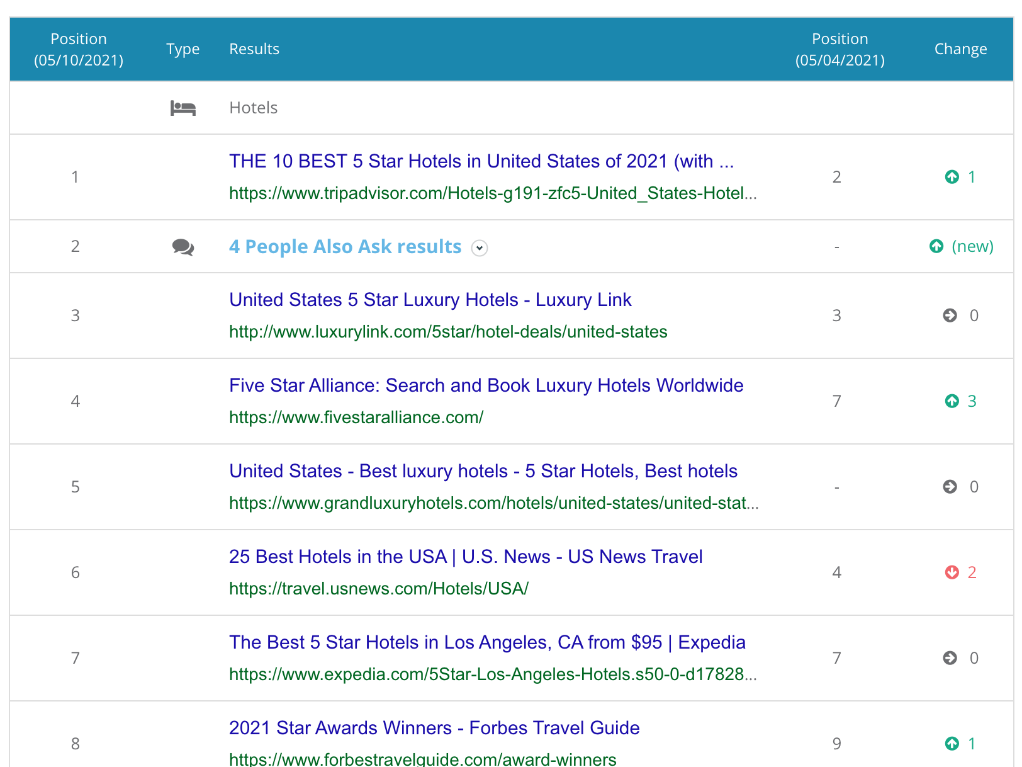Click the Change column header
This screenshot has height=767, width=1022.
pos(960,49)
